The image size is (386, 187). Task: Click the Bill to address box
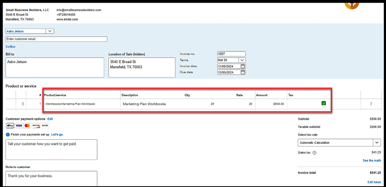coord(55,68)
